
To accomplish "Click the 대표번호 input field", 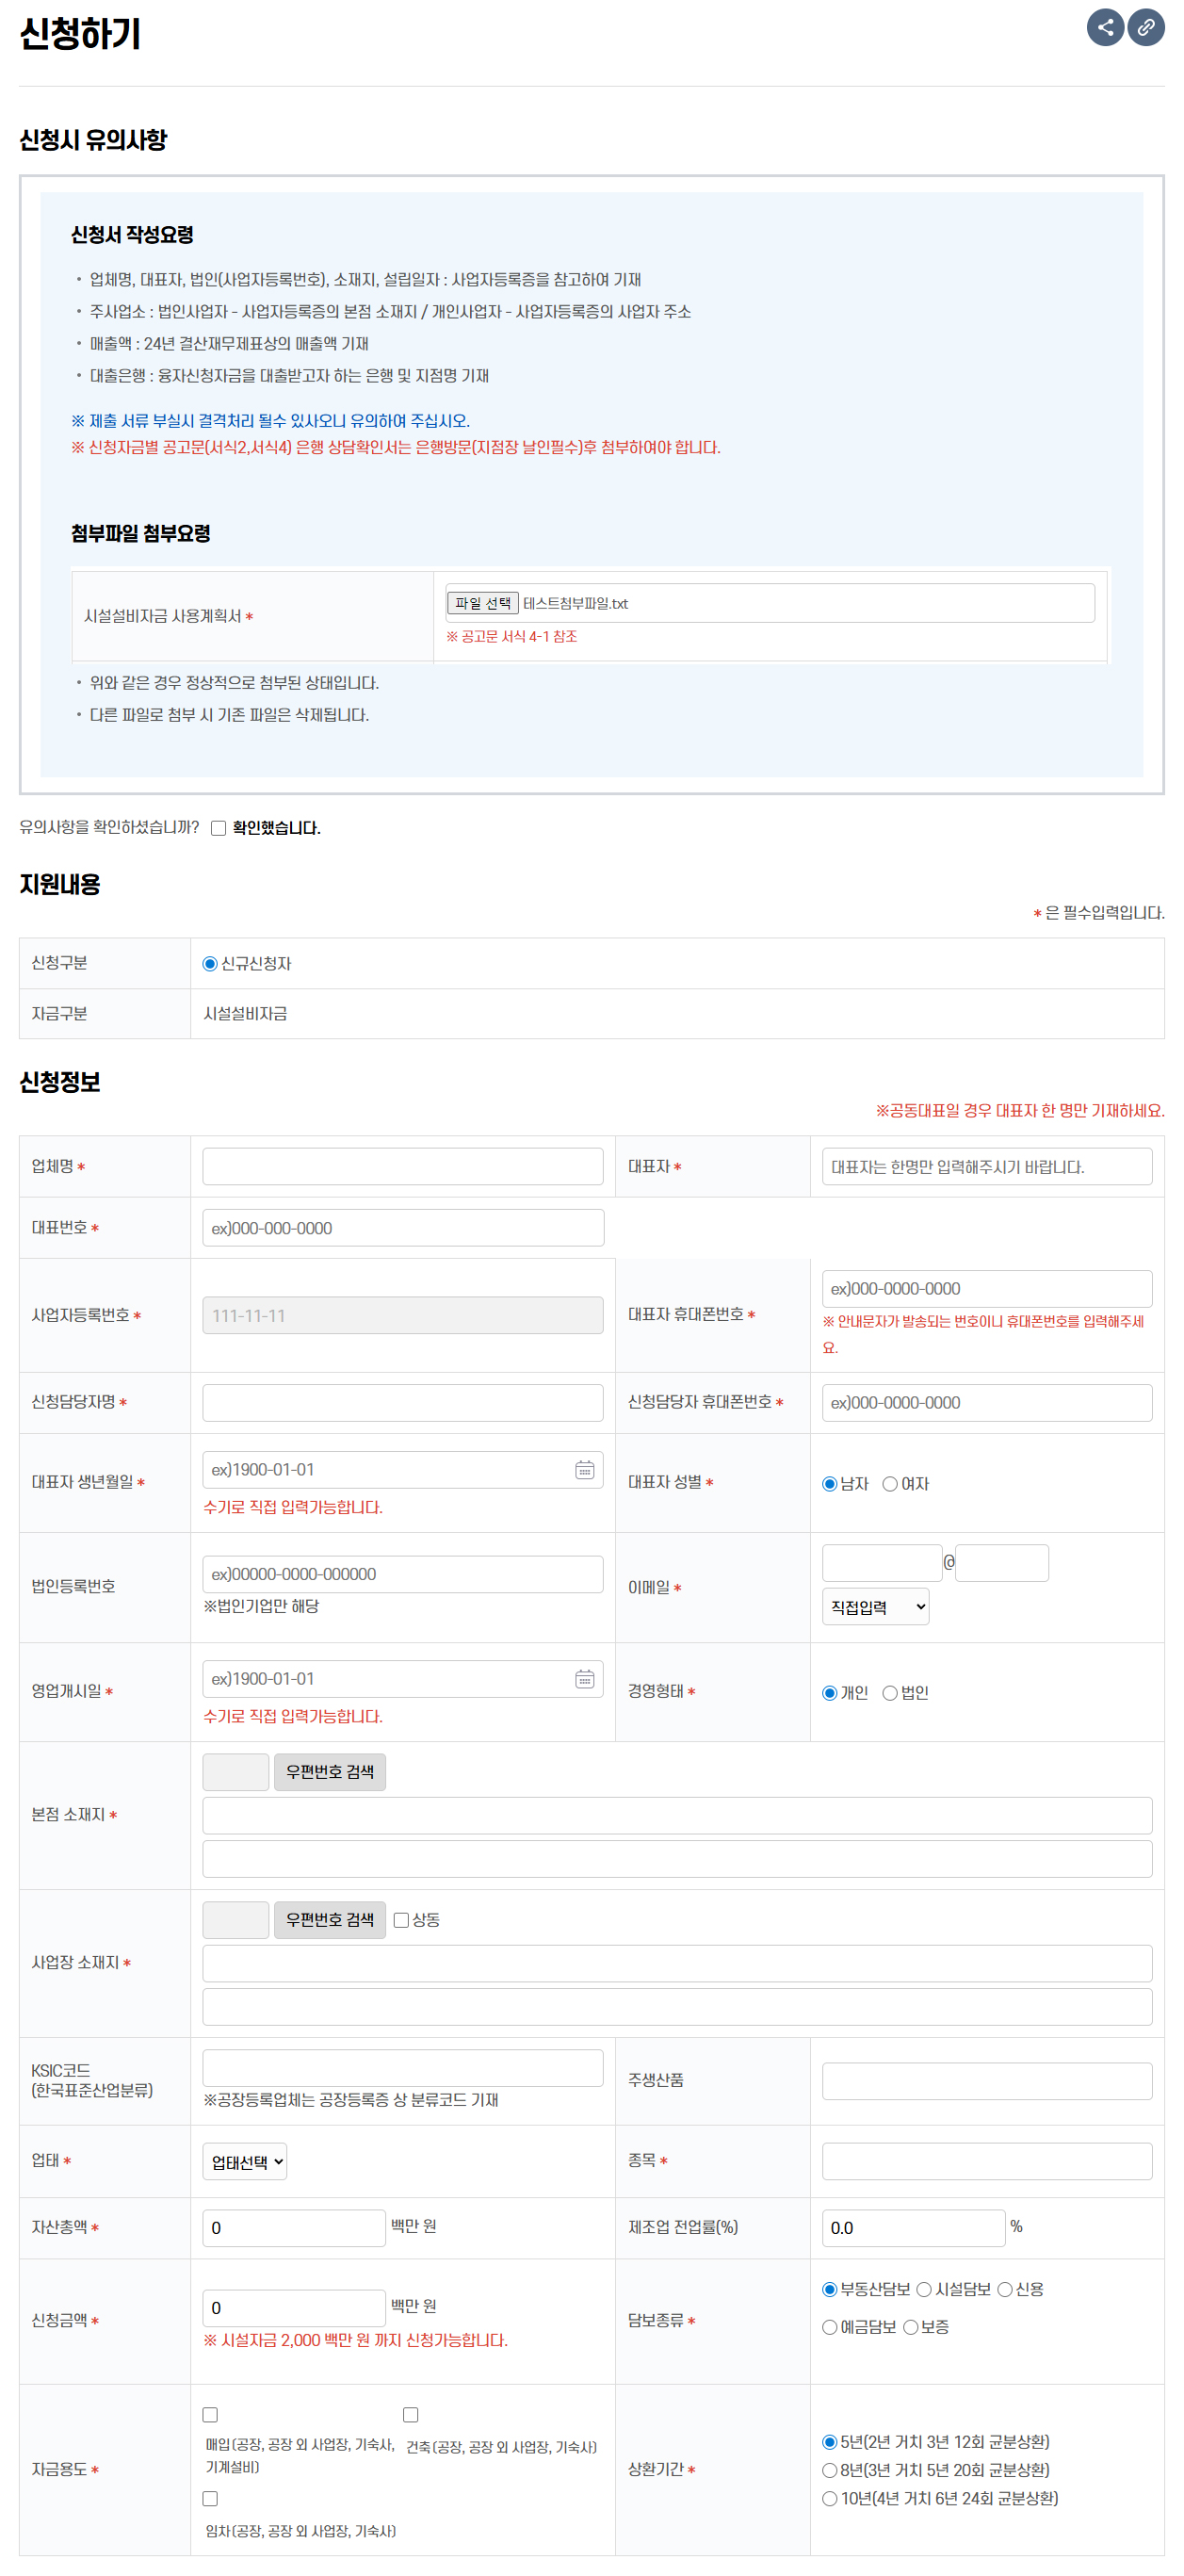I will pos(403,1228).
